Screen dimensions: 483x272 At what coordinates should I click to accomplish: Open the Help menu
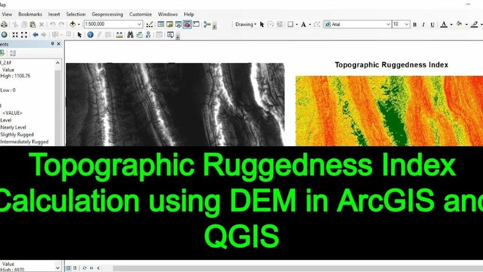[x=189, y=14]
